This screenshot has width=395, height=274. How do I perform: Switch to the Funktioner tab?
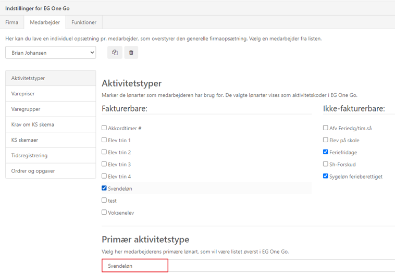[x=84, y=22]
